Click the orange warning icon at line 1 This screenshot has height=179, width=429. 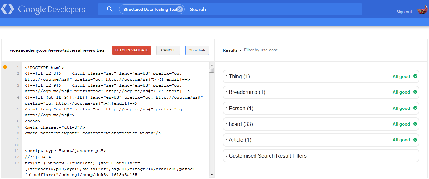[x=5, y=67]
